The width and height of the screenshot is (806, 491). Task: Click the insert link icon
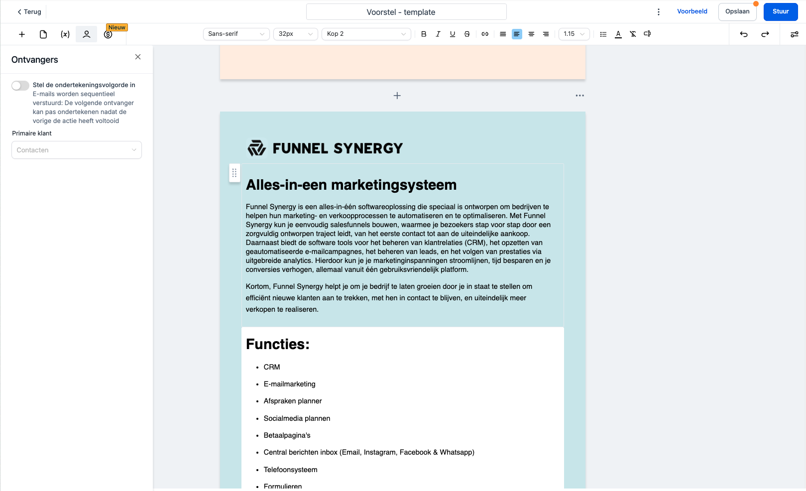point(485,34)
